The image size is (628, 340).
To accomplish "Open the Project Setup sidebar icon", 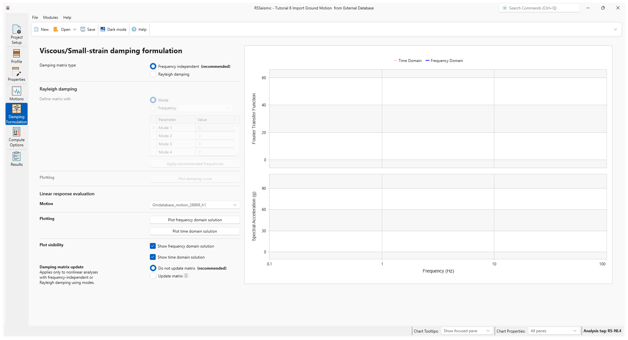I will pos(17,30).
